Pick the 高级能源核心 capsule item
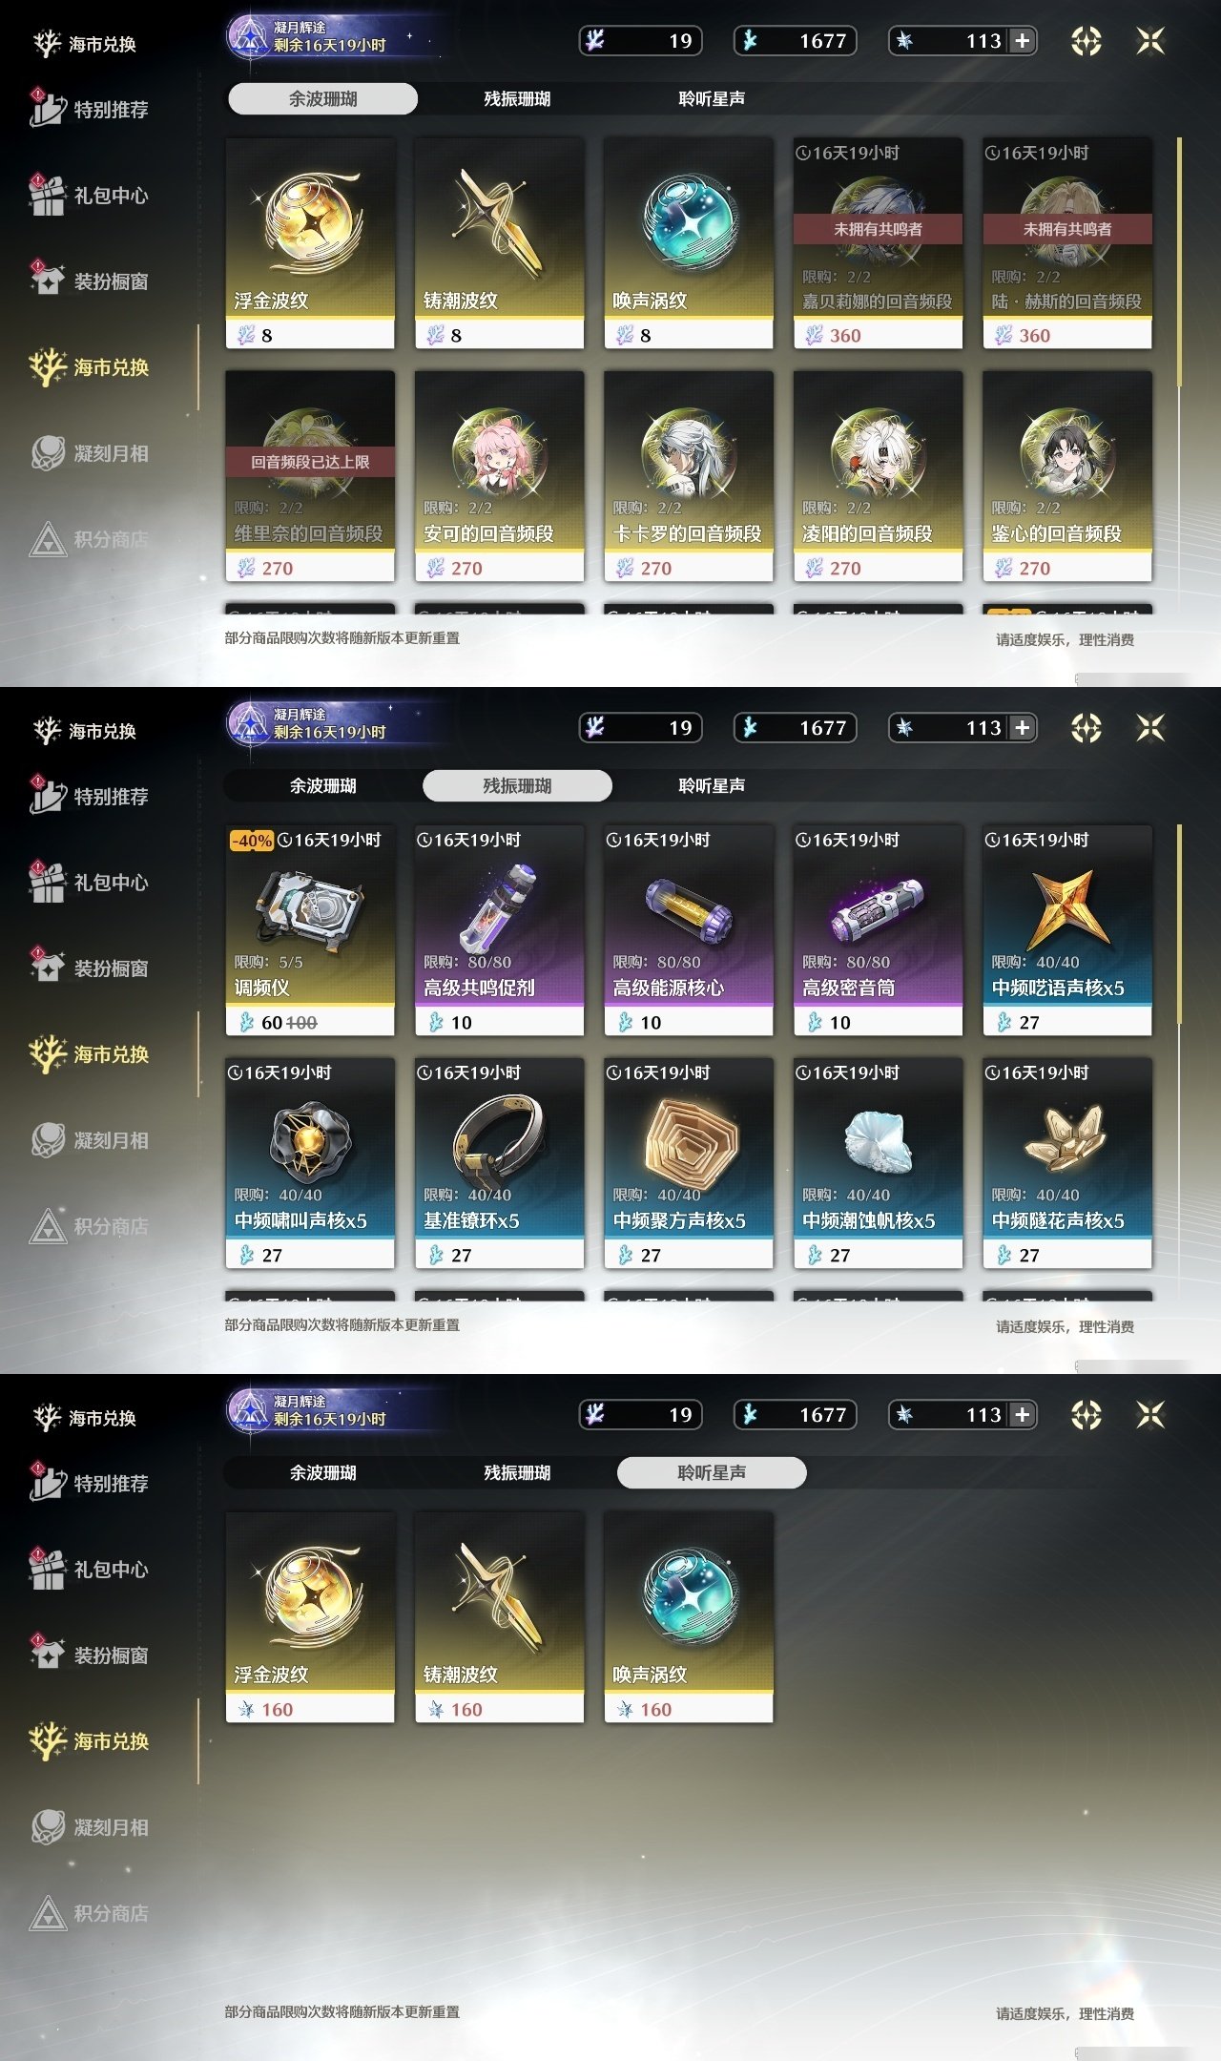This screenshot has height=2061, width=1221. 688,930
